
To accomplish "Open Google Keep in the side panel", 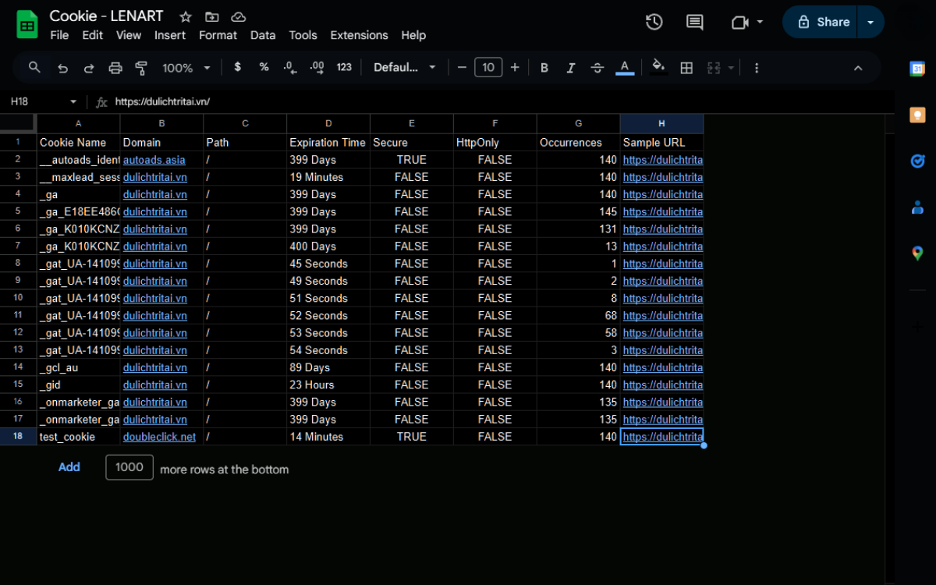I will pos(917,114).
